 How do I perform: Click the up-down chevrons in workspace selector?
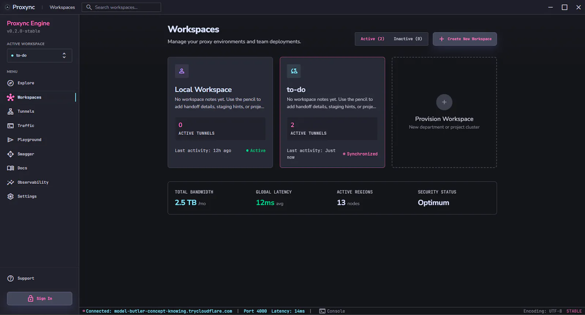[x=64, y=56]
